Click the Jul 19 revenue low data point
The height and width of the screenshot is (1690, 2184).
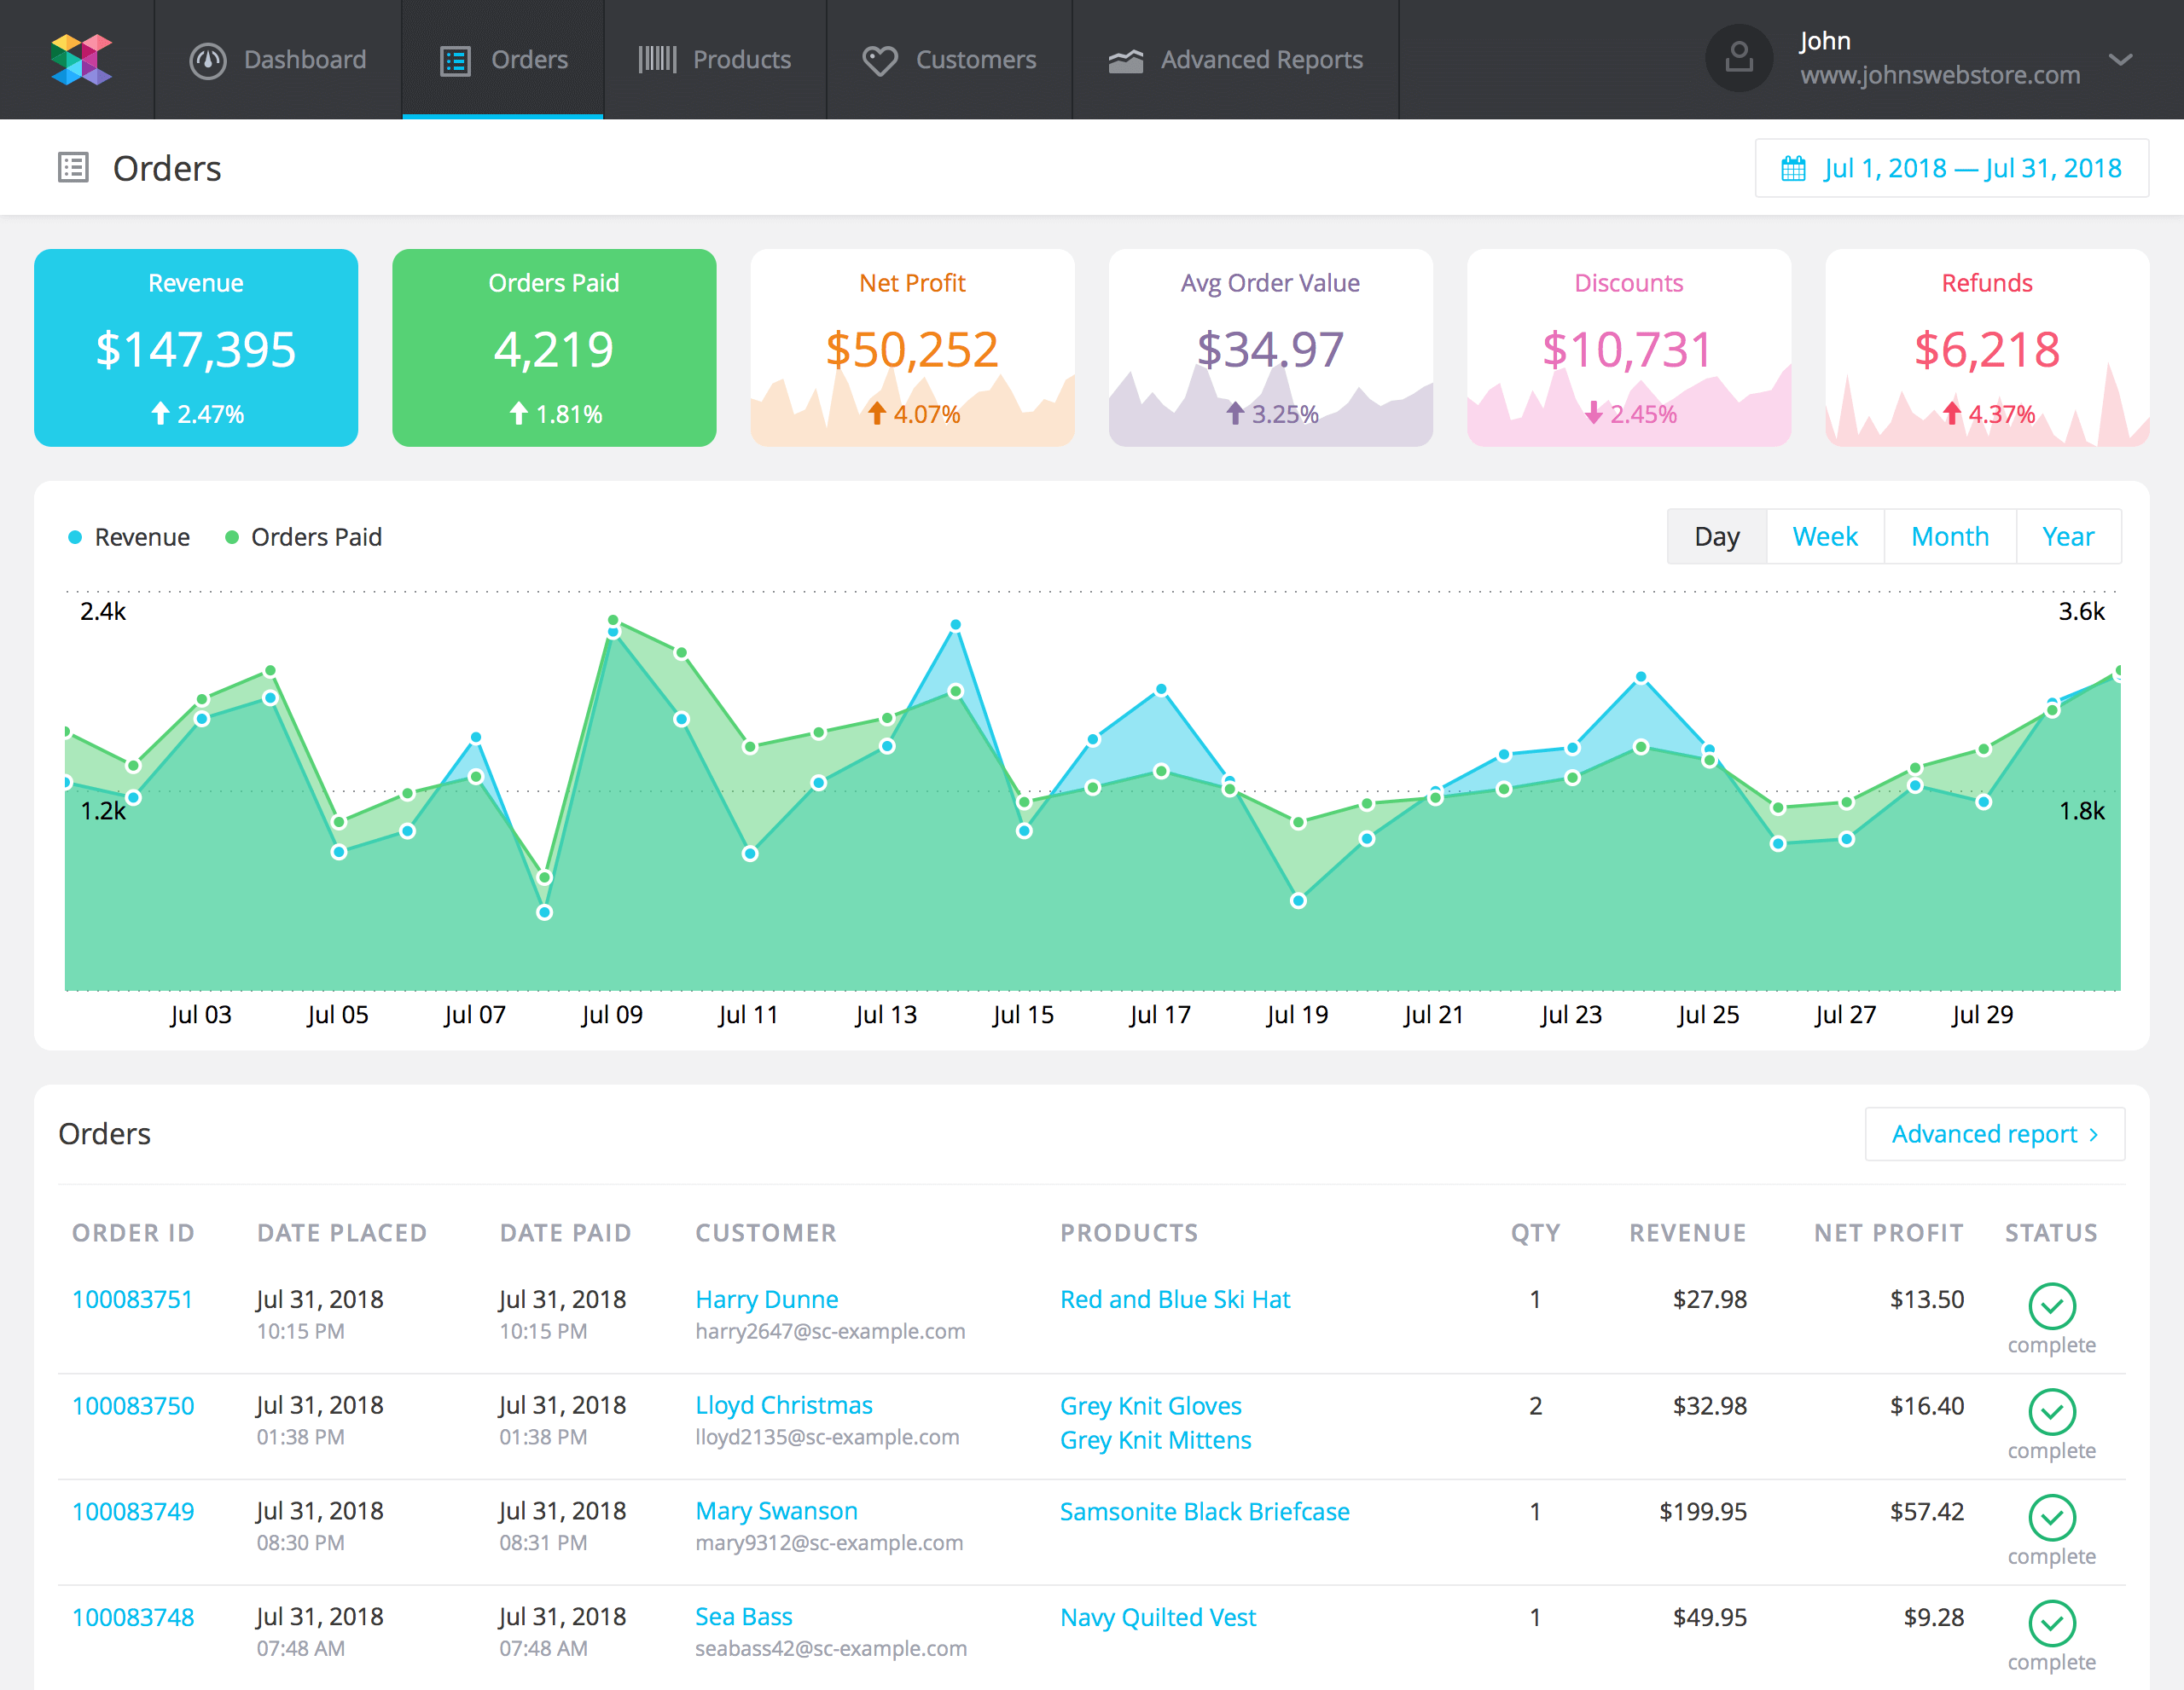1298,900
